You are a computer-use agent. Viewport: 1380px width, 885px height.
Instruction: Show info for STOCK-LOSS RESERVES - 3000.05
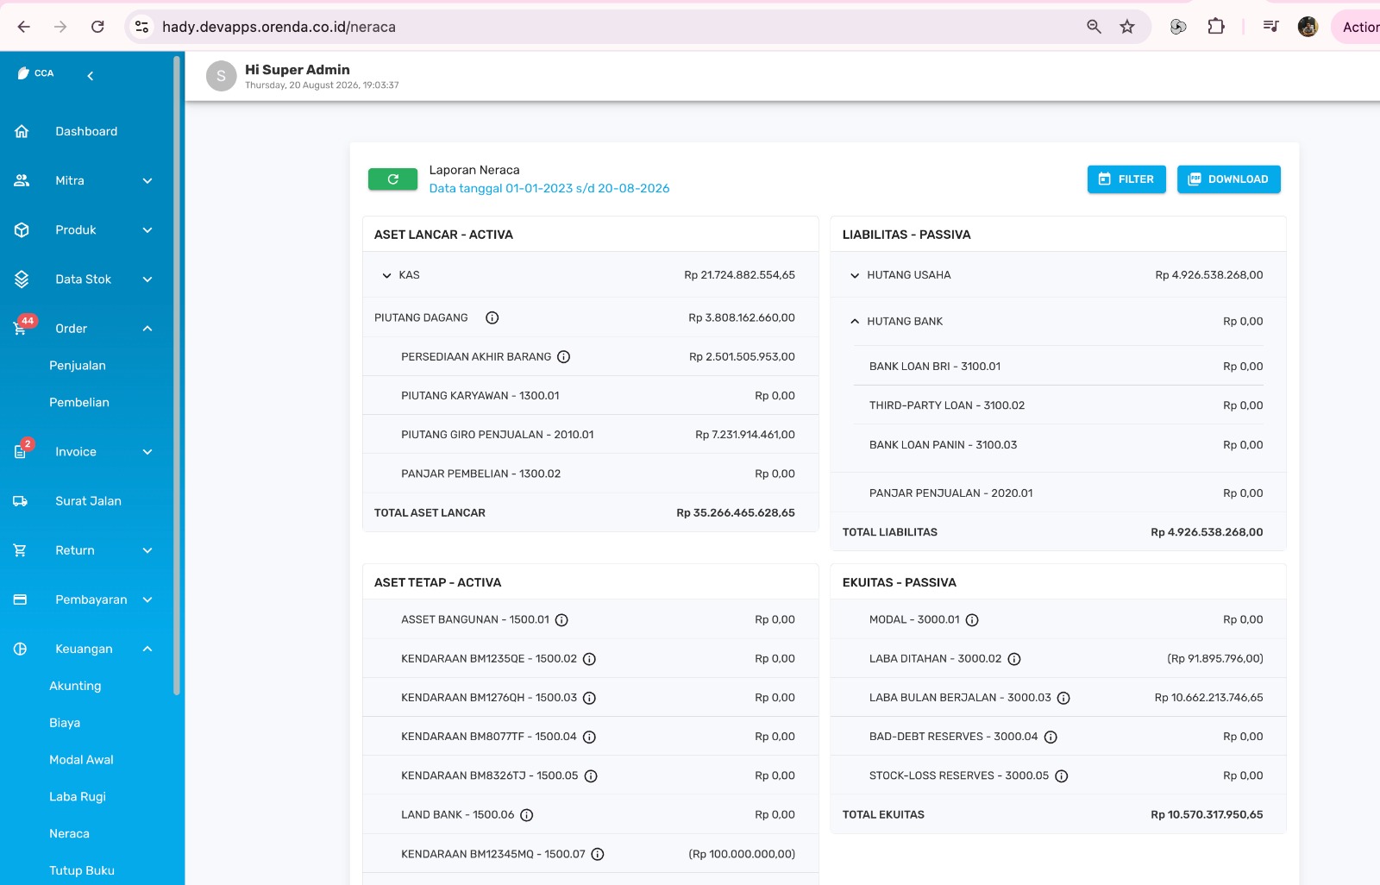pyautogui.click(x=1062, y=775)
